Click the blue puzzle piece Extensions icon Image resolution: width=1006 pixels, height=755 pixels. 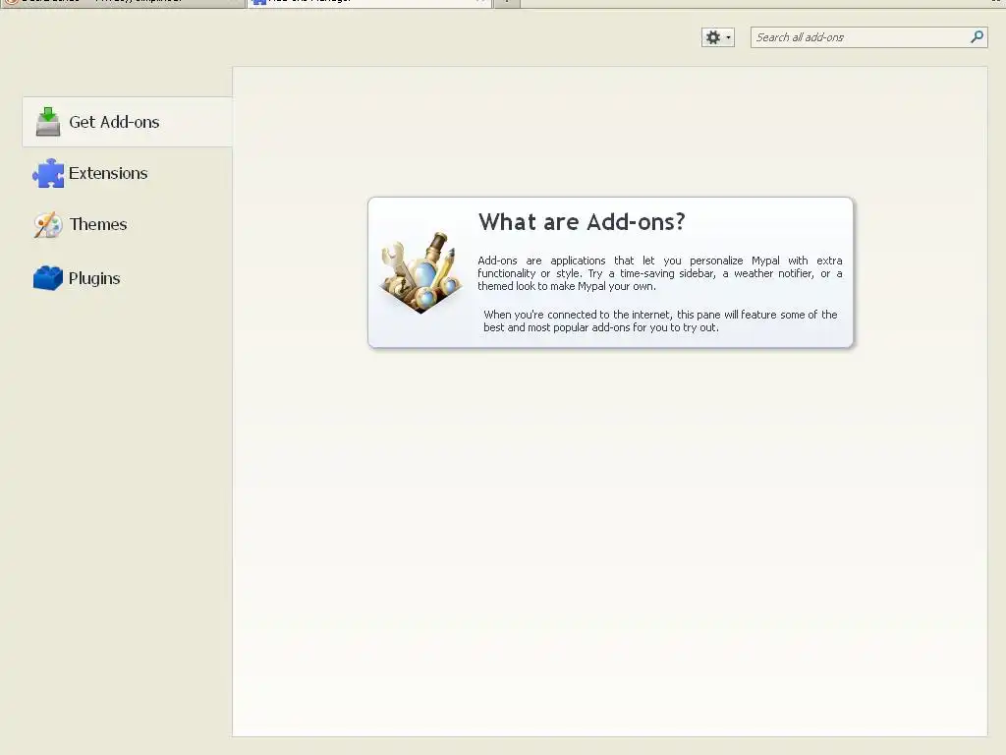pyautogui.click(x=48, y=173)
